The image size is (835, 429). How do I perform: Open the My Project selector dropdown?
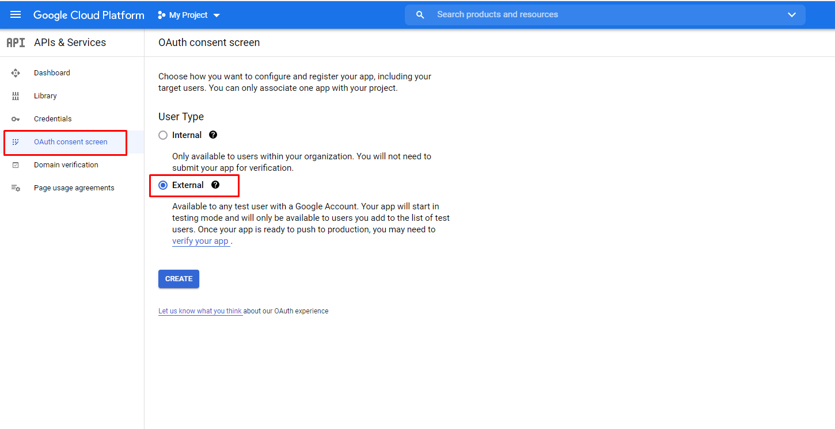[x=189, y=15]
